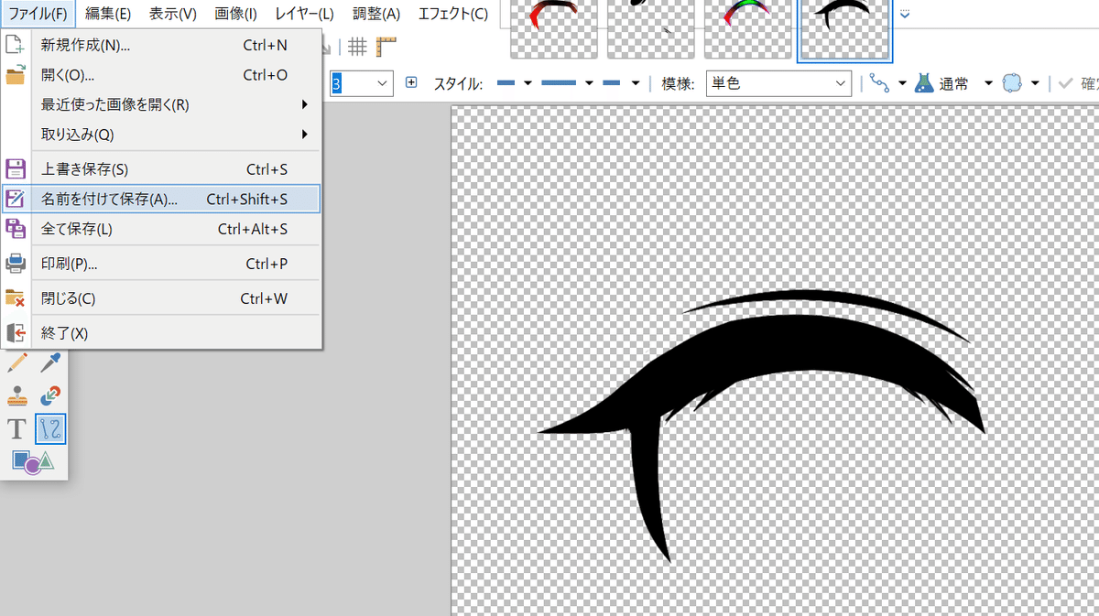This screenshot has width=1099, height=616.
Task: Choose 印刷(P)... menu entry
Action: click(161, 264)
